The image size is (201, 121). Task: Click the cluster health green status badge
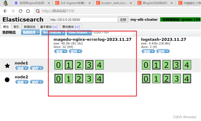180,20
